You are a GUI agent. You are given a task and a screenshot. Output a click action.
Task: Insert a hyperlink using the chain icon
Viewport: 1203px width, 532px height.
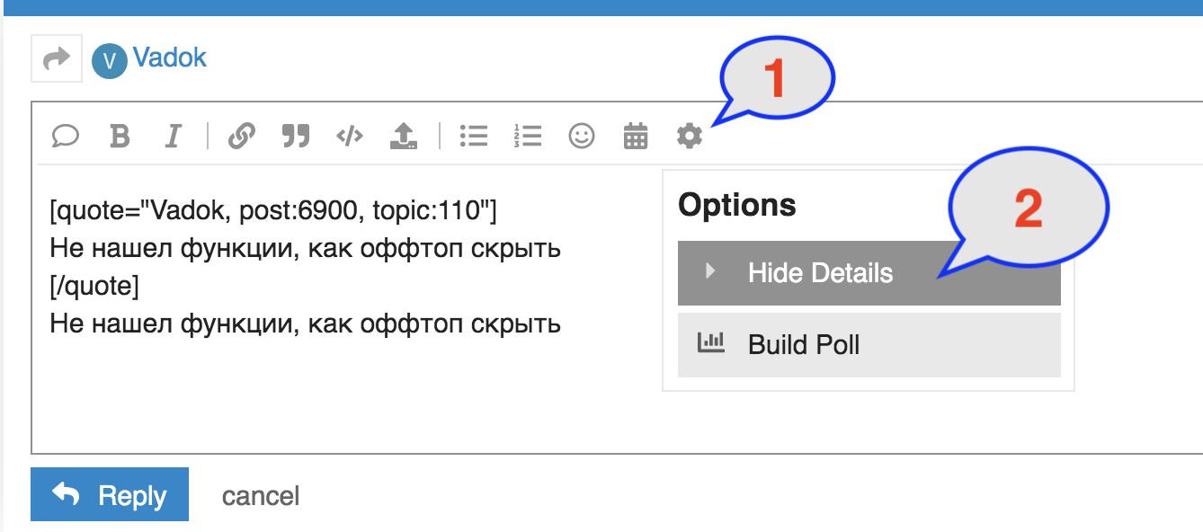click(x=241, y=136)
